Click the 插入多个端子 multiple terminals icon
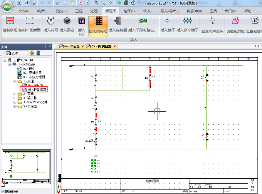This screenshot has height=194, width=262. (188, 21)
